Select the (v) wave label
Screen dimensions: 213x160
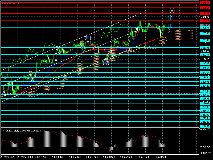172,10
